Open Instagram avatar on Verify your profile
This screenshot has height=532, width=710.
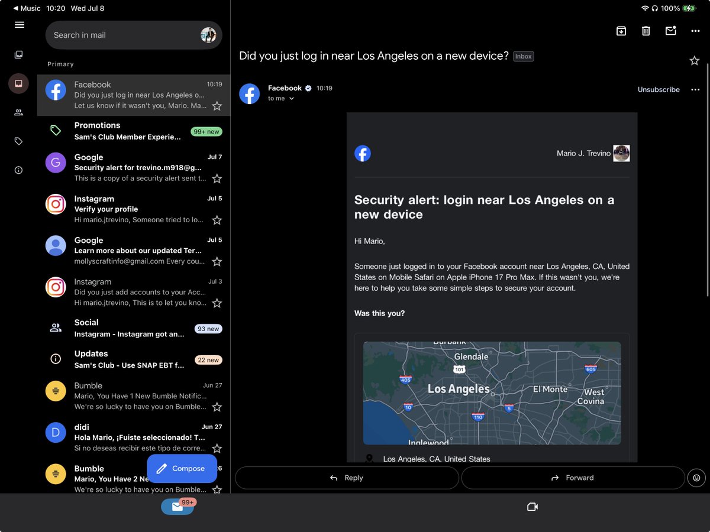(56, 205)
